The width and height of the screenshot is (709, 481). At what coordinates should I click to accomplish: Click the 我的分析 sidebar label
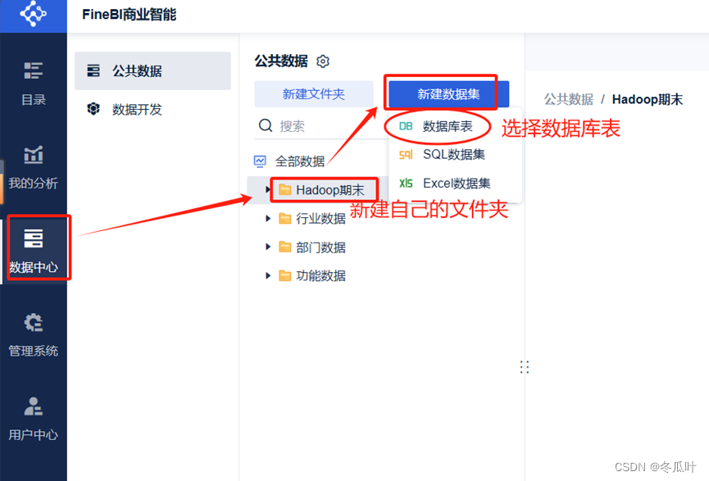pos(34,183)
